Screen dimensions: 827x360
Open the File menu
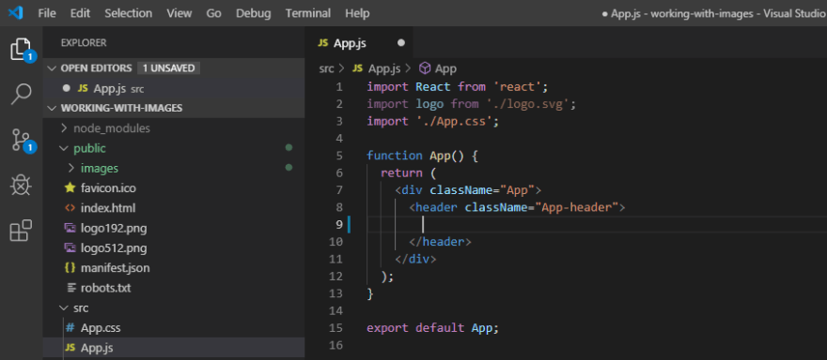point(47,13)
